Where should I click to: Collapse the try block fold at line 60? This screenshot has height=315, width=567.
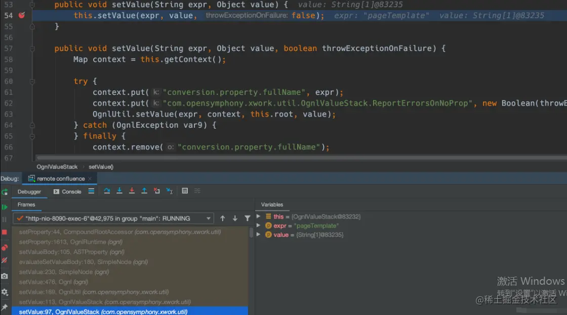pyautogui.click(x=32, y=81)
